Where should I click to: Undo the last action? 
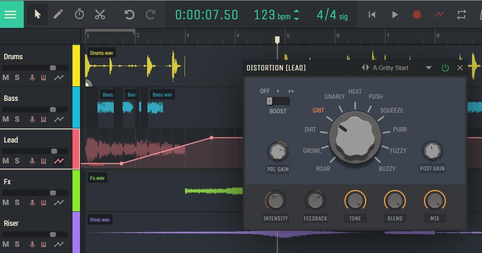(130, 15)
